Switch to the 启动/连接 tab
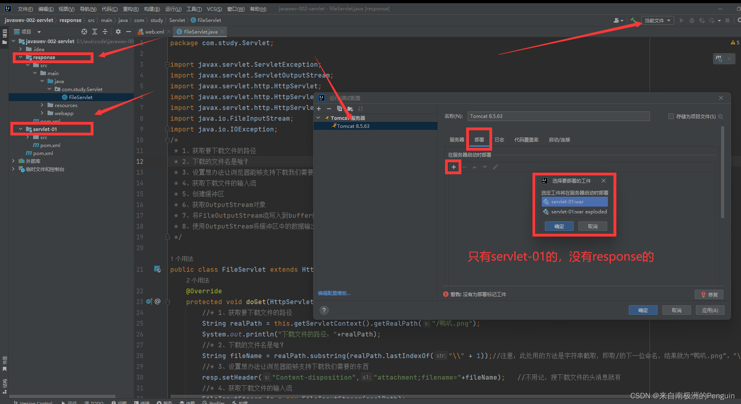The image size is (741, 404). tap(559, 139)
